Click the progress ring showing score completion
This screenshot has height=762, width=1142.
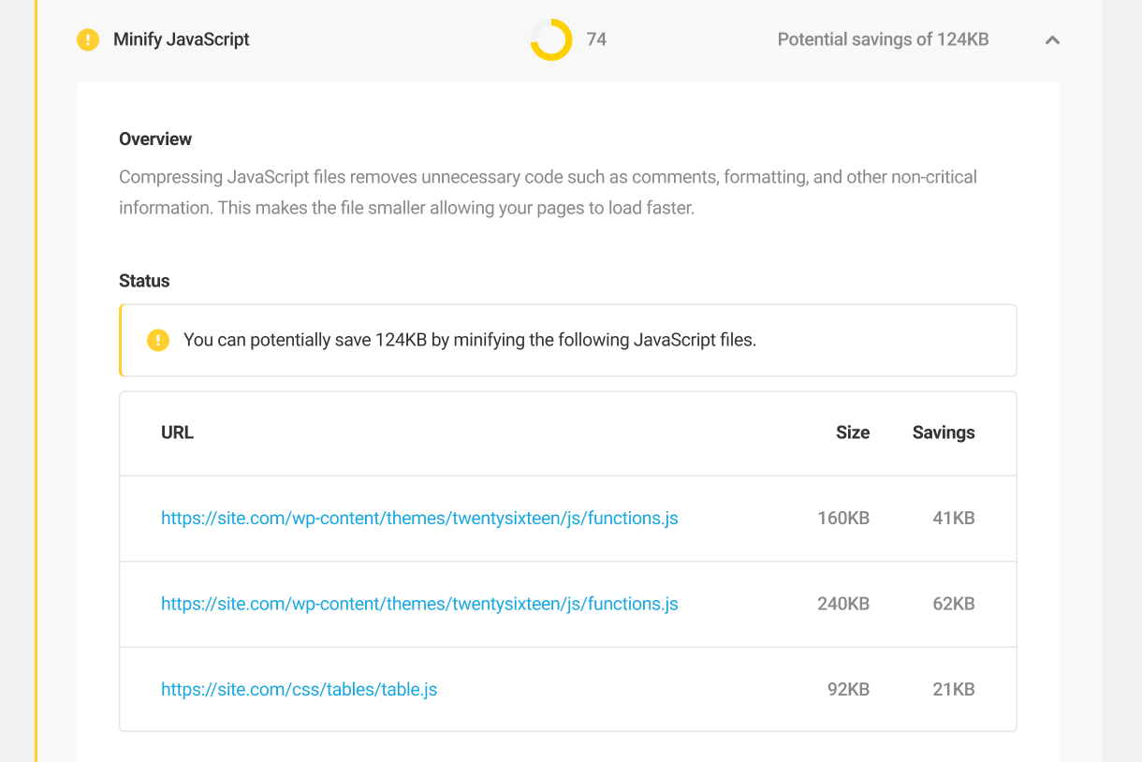pyautogui.click(x=551, y=39)
